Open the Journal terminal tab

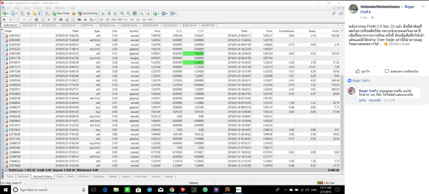click(169, 176)
